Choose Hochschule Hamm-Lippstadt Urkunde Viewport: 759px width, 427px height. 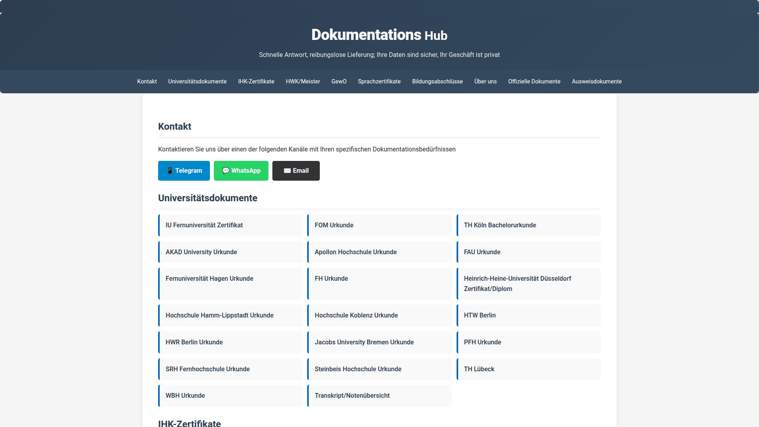230,316
